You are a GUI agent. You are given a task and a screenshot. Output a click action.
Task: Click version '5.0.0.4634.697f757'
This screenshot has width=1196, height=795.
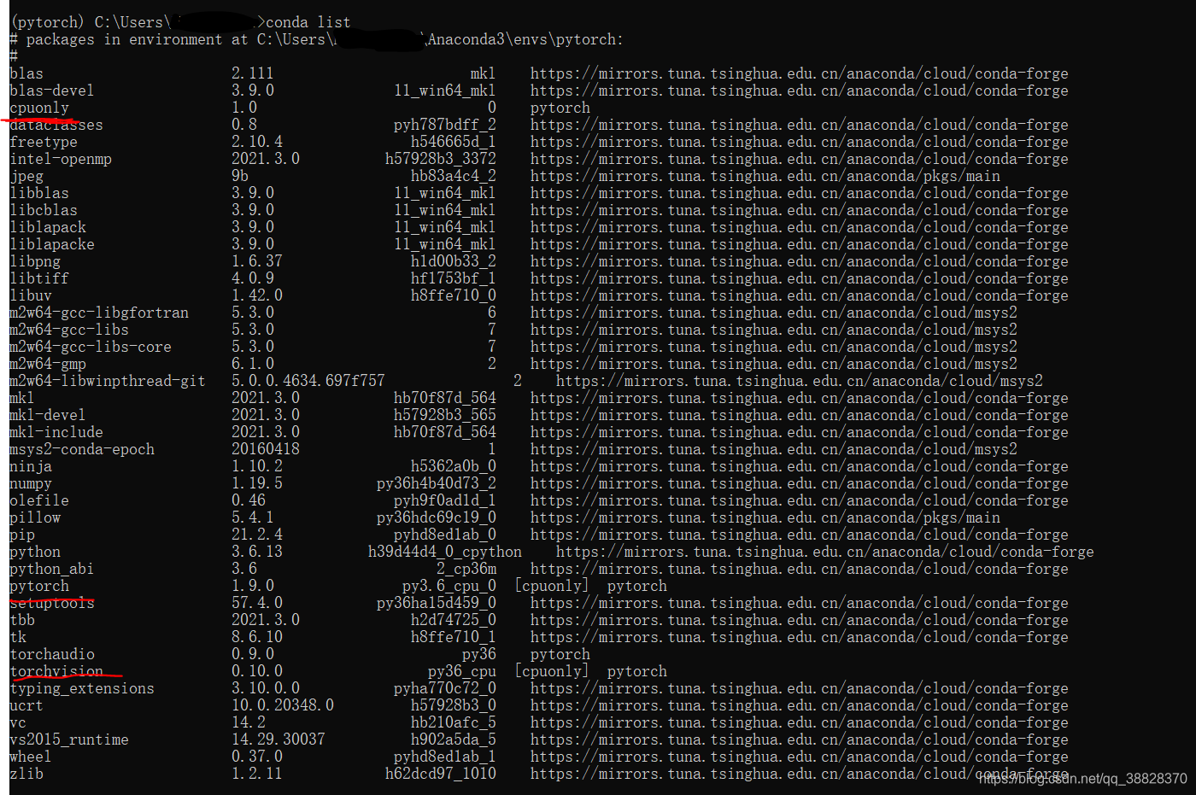coord(308,381)
